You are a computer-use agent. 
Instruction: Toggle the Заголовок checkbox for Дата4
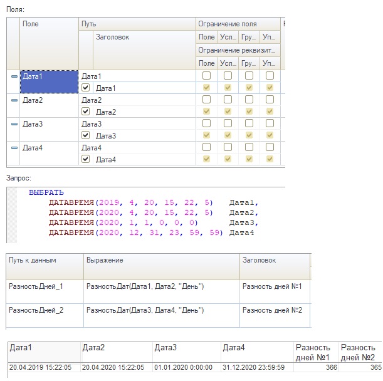click(x=85, y=159)
